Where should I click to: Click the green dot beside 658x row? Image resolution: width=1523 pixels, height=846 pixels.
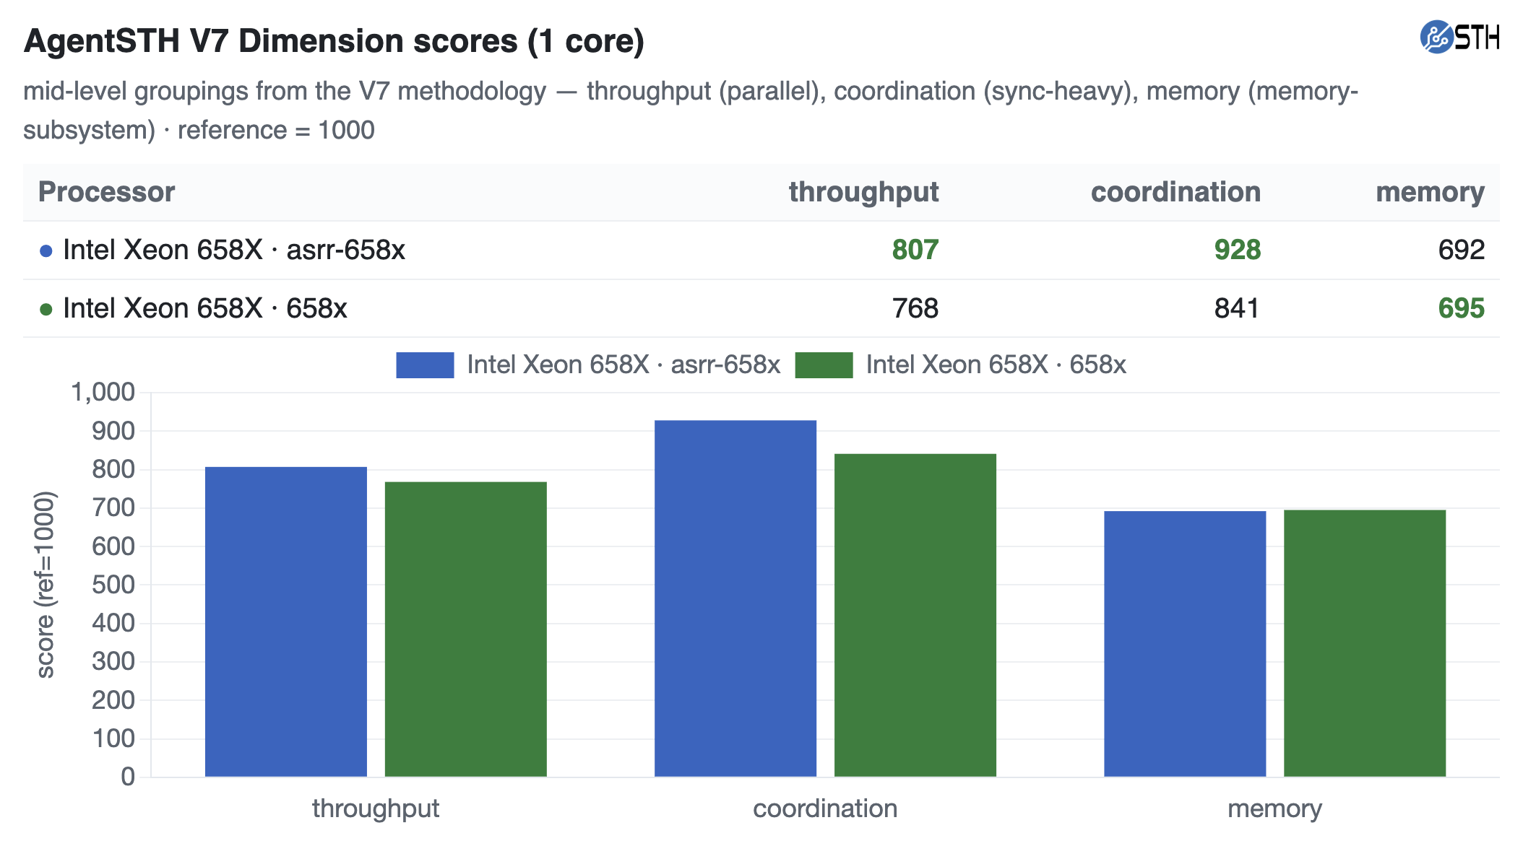coord(46,310)
